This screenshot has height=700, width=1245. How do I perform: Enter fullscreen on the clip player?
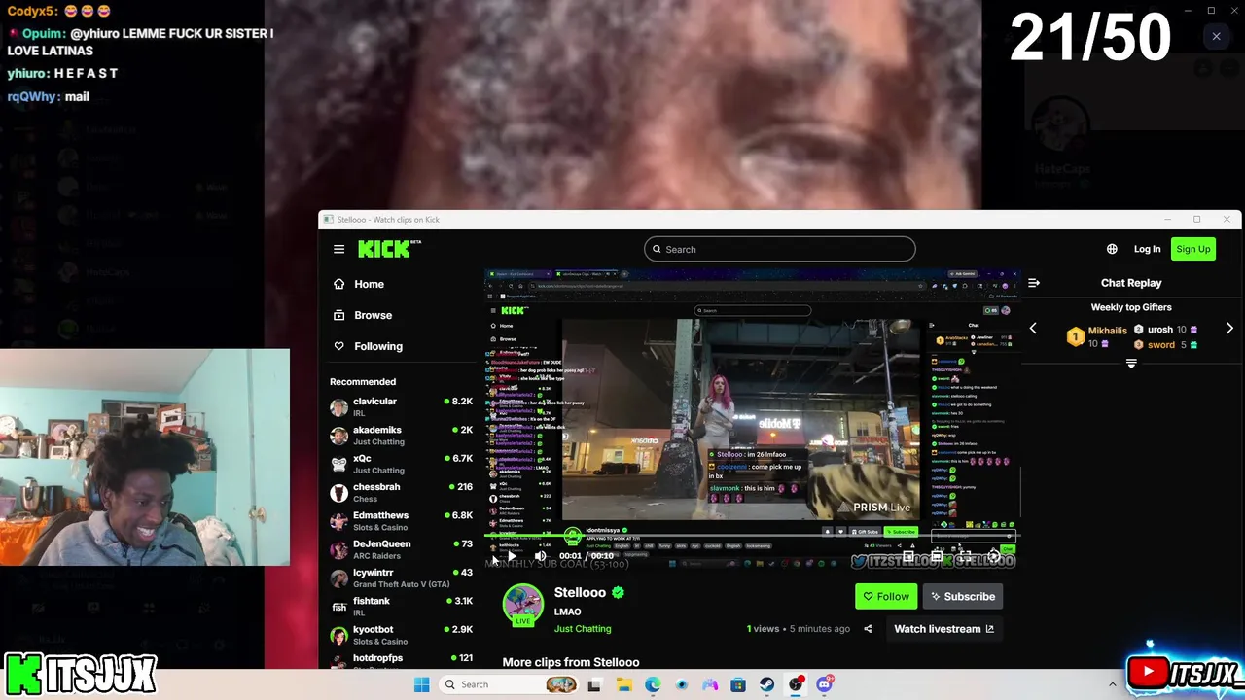point(965,556)
